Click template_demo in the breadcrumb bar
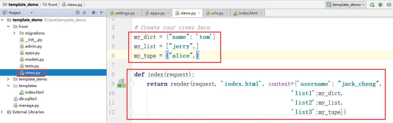Image resolution: width=393 pixels, height=123 pixels. (x=20, y=4)
